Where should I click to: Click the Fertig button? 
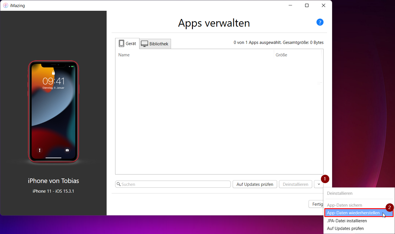[316, 204]
